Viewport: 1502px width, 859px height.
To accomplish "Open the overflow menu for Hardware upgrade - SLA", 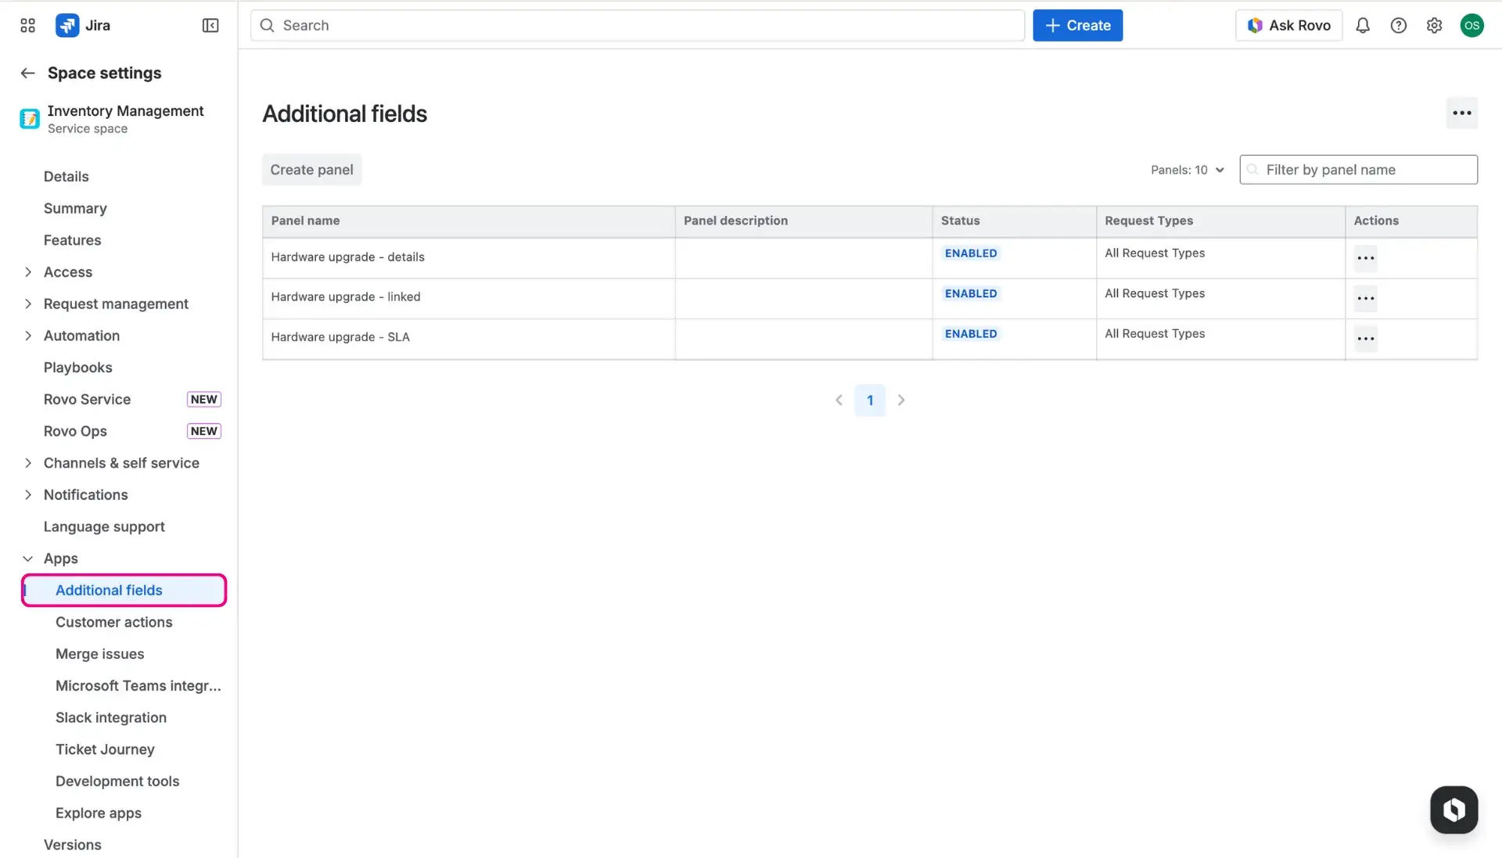I will 1365,338.
